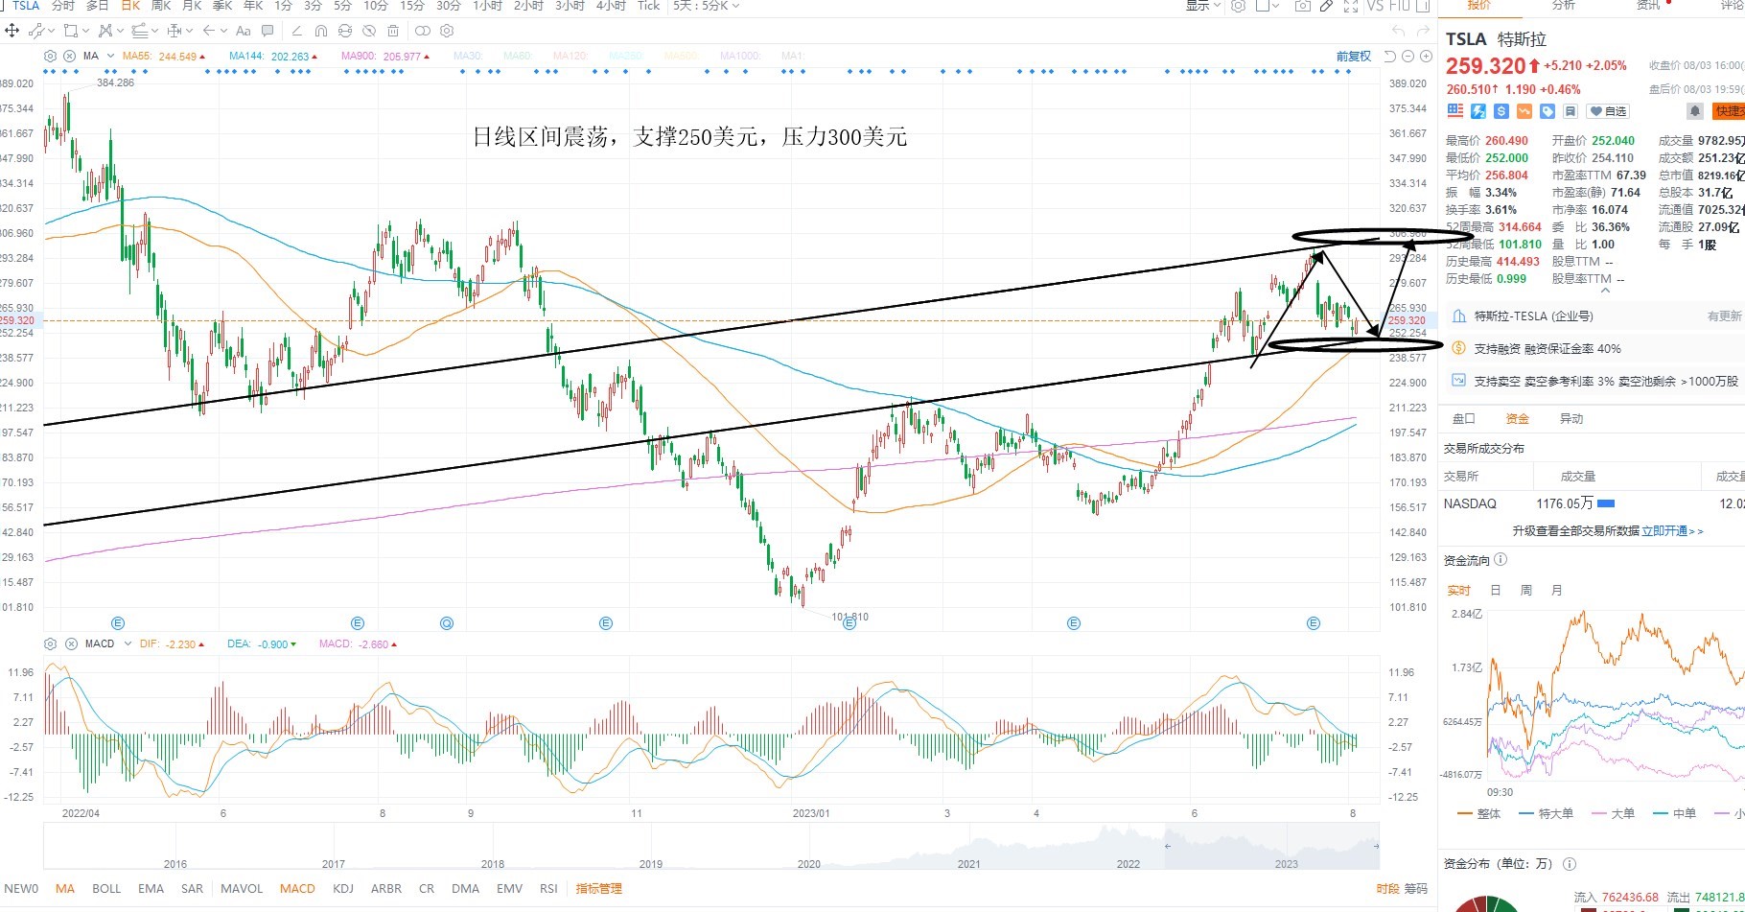Expand the MA indicator dropdown

pyautogui.click(x=111, y=57)
